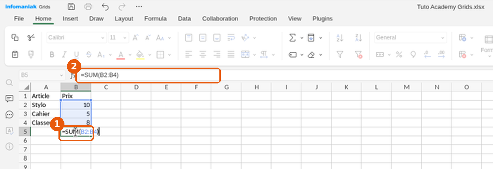The image size is (493, 169).
Task: Open the File menu
Action: [x=19, y=19]
